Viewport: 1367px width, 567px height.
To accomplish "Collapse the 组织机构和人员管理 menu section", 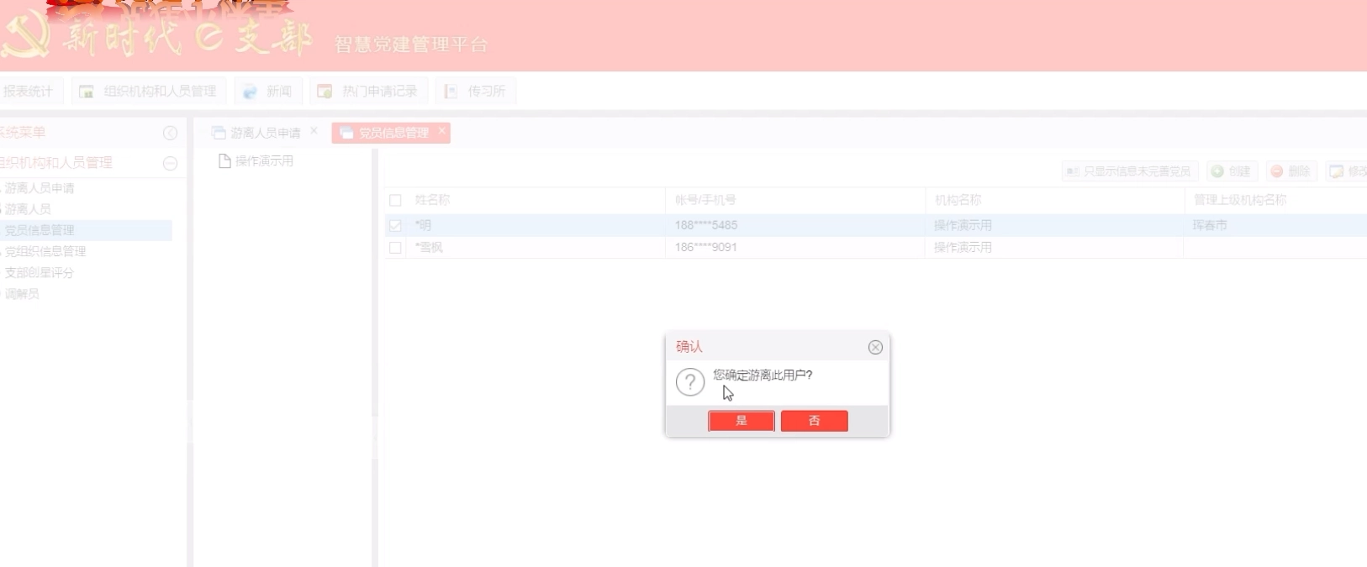I will click(170, 164).
